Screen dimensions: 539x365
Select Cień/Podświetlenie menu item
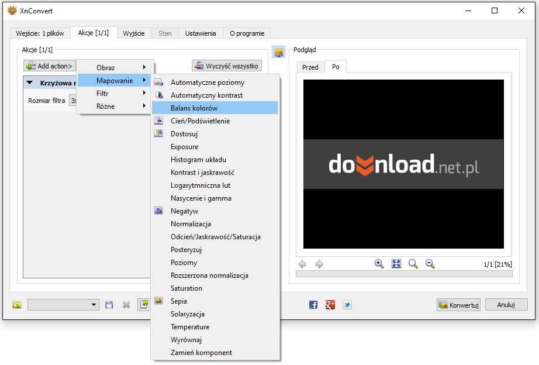[215, 120]
